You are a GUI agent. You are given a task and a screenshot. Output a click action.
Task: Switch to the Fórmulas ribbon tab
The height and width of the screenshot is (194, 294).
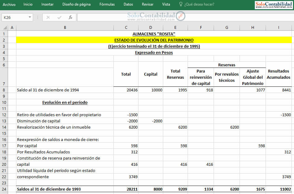(x=107, y=4)
